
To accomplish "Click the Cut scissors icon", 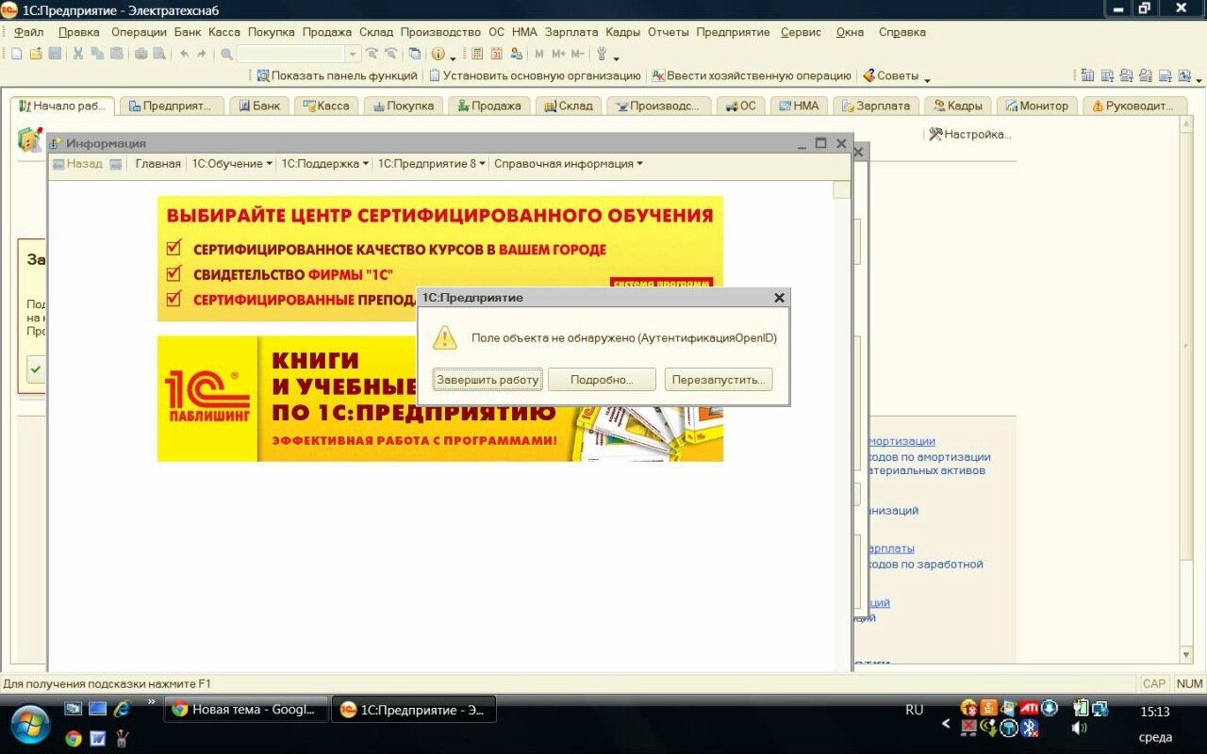I will [78, 54].
